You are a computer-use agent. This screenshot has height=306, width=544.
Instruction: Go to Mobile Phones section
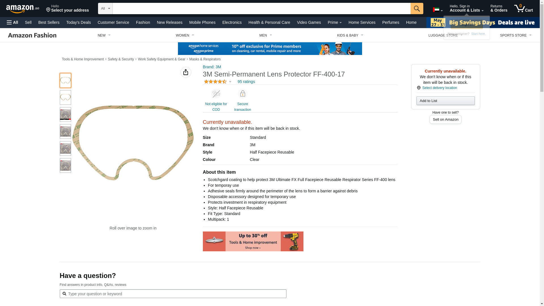[x=202, y=22]
